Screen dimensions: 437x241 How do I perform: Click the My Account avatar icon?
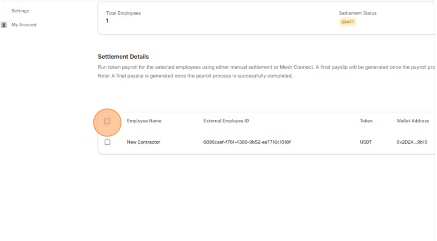click(4, 25)
